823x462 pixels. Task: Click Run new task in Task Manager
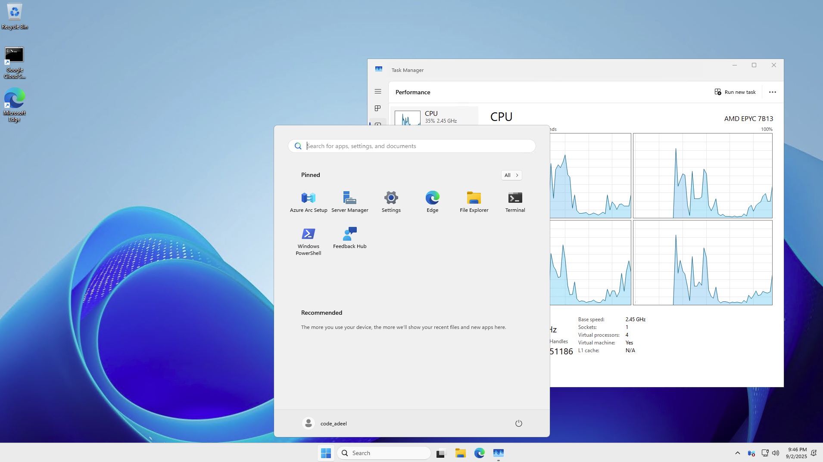click(x=735, y=92)
